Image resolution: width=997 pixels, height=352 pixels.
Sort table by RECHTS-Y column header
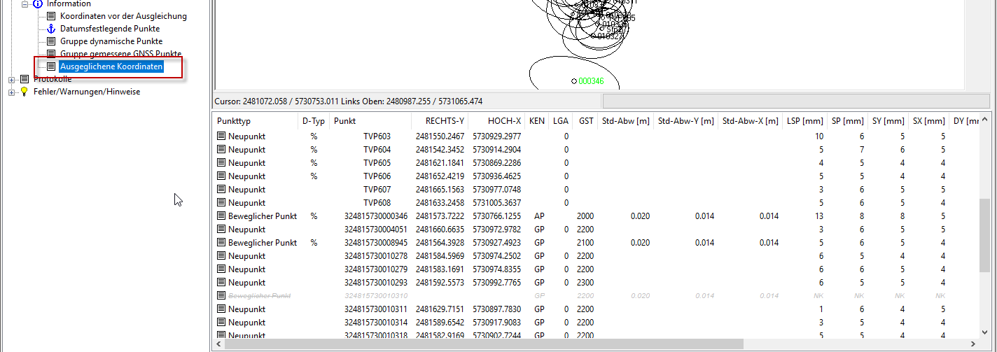pos(445,121)
